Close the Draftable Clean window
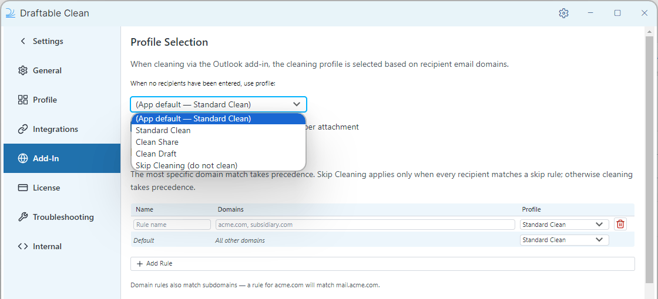The width and height of the screenshot is (658, 299). pyautogui.click(x=644, y=13)
